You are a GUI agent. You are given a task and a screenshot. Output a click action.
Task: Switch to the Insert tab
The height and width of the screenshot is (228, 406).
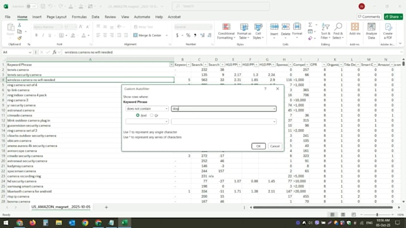click(37, 17)
